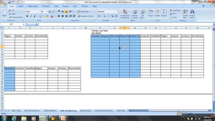Decrease the indent
Viewport: 215px width, 121px height.
click(71, 16)
